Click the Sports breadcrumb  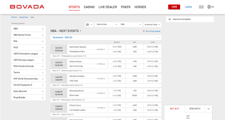(14, 17)
